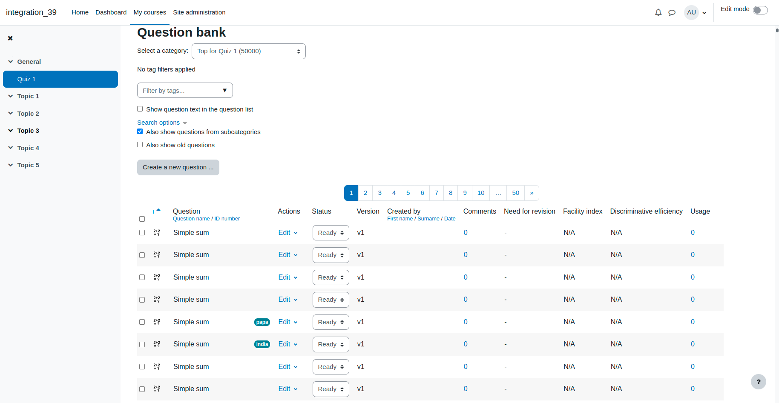Open the user menu chevron

coord(704,13)
